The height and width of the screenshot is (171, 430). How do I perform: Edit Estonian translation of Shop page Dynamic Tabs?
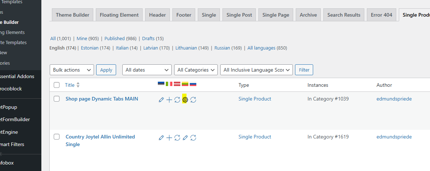pyautogui.click(x=161, y=99)
